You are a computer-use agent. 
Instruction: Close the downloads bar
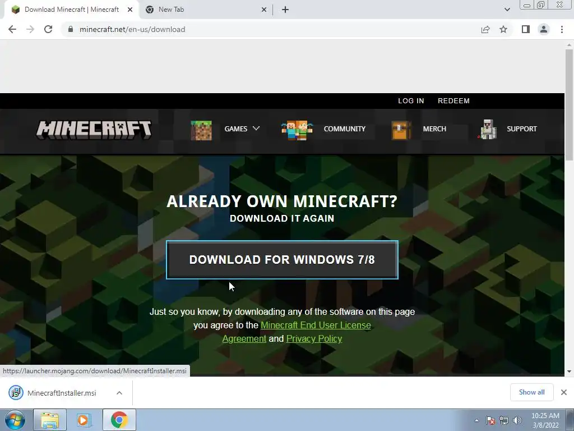[x=564, y=392]
